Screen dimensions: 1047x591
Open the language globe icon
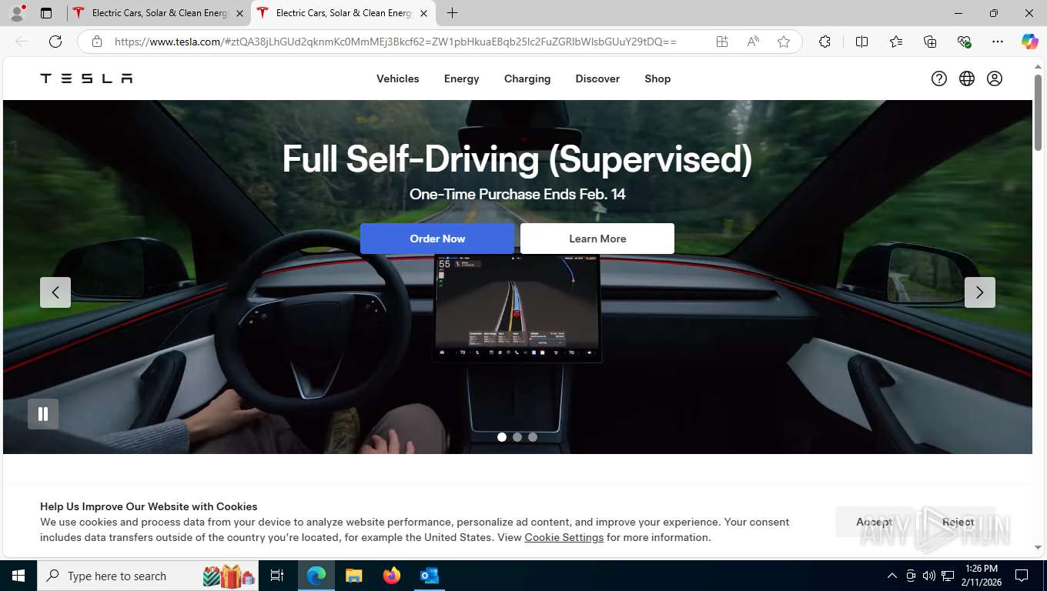tap(967, 78)
